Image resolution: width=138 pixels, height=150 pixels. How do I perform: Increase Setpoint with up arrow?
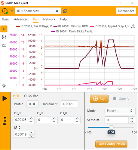click(132, 118)
